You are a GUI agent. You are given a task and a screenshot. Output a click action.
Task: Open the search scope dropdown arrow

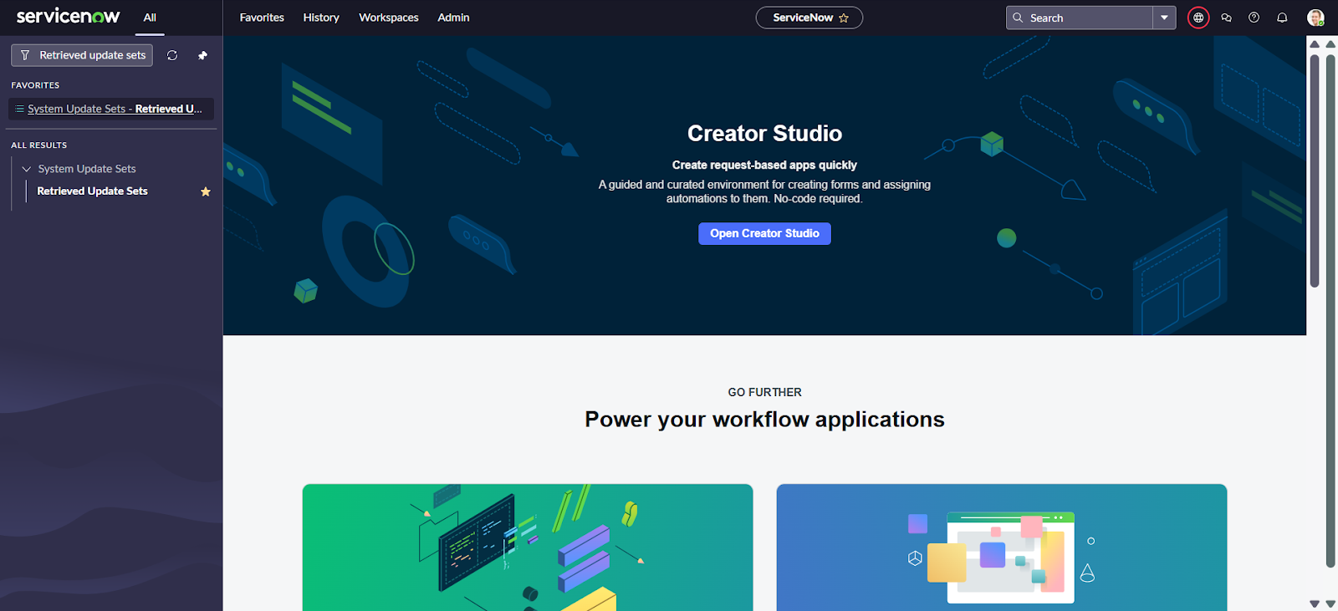click(1164, 18)
